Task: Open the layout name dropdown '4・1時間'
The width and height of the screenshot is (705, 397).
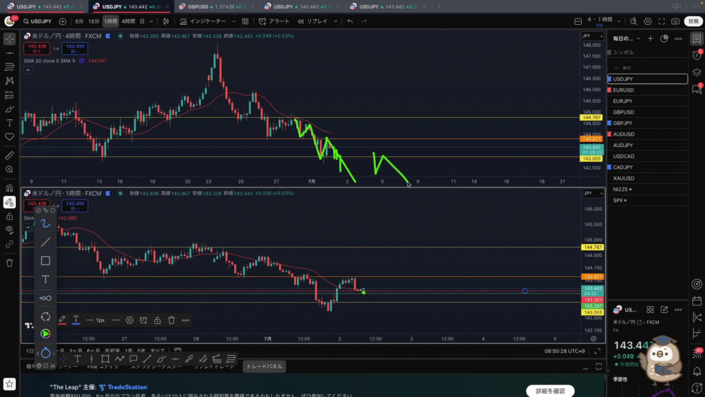Action: pos(604,21)
